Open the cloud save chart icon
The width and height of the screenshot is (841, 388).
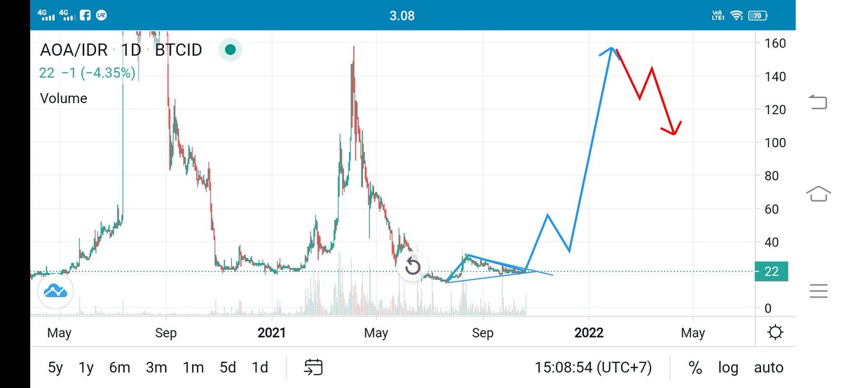coord(55,291)
